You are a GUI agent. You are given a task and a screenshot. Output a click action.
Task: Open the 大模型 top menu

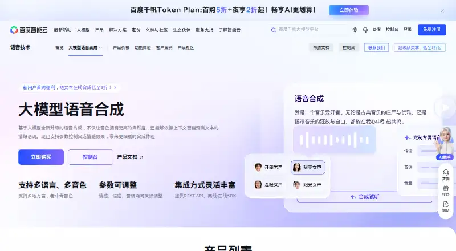[83, 30]
